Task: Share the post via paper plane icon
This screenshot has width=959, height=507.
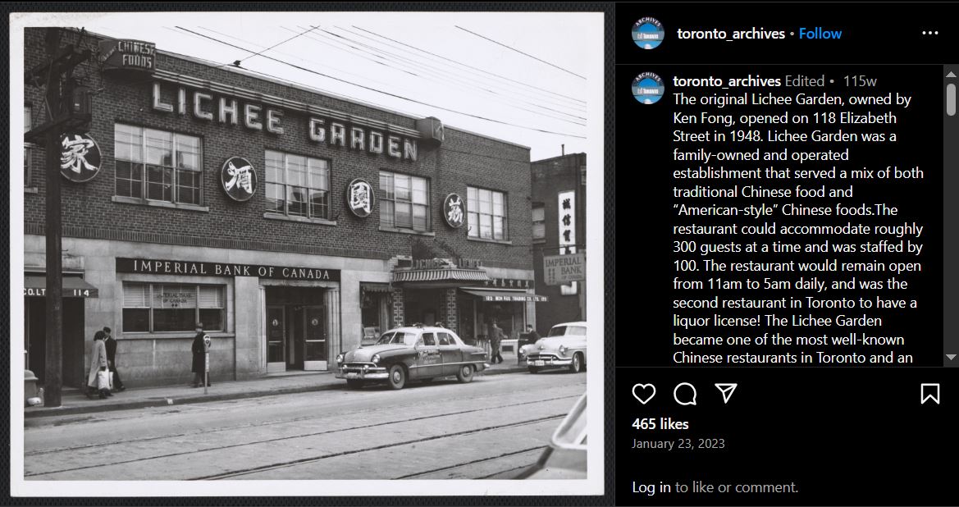Action: click(x=726, y=393)
